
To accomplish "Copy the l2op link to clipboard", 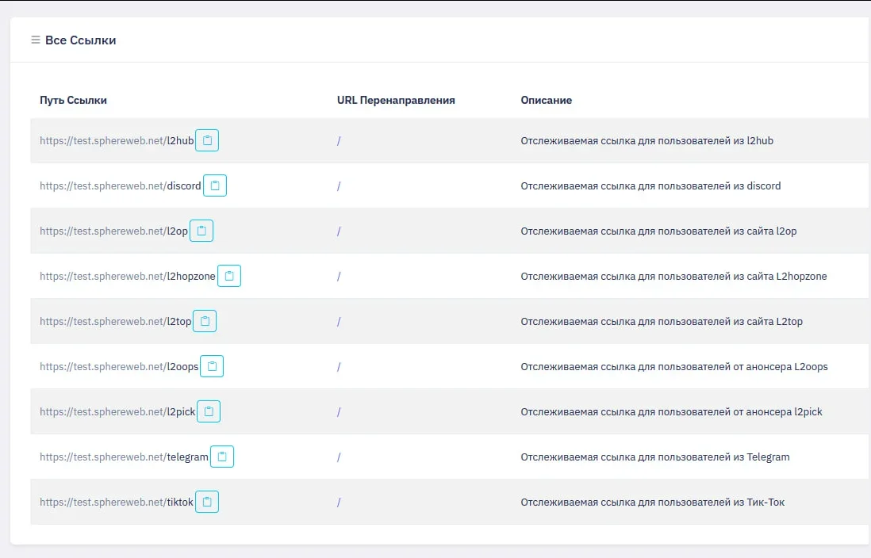I will (201, 231).
